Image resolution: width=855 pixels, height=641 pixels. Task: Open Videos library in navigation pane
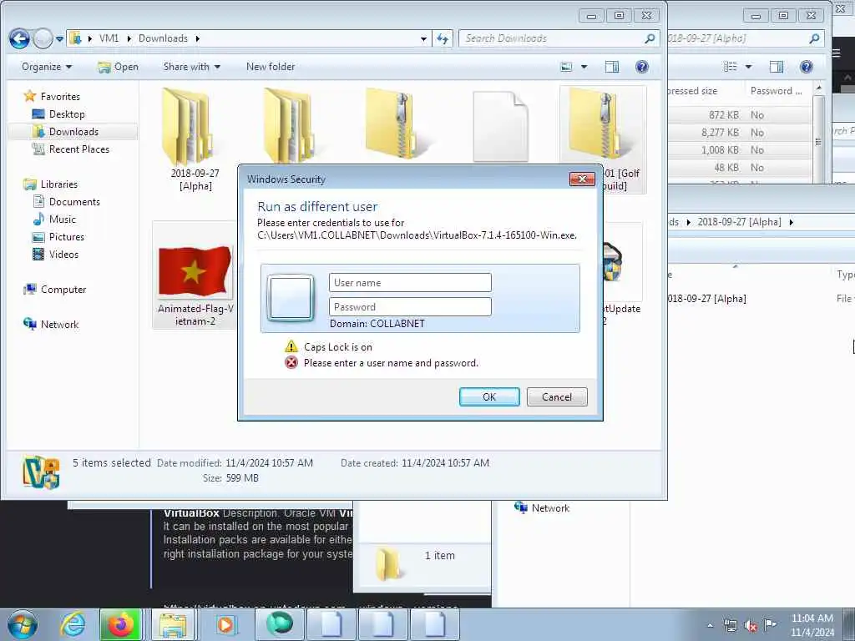tap(56, 254)
